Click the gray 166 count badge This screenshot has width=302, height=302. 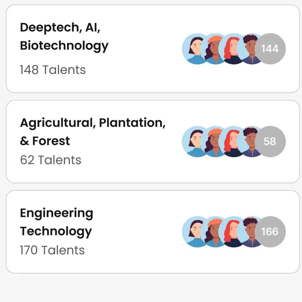pyautogui.click(x=270, y=232)
